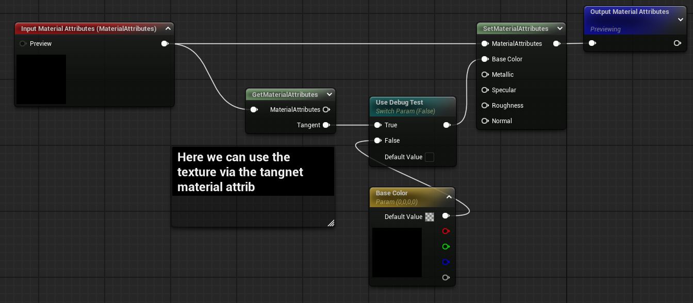This screenshot has height=303, width=693.
Task: Click the GetMaterialAttributes input pin
Action: pos(254,110)
